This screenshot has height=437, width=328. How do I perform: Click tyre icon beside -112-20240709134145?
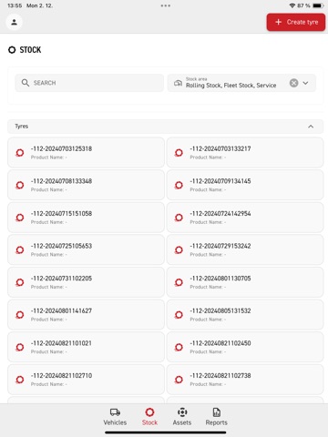[x=179, y=185]
